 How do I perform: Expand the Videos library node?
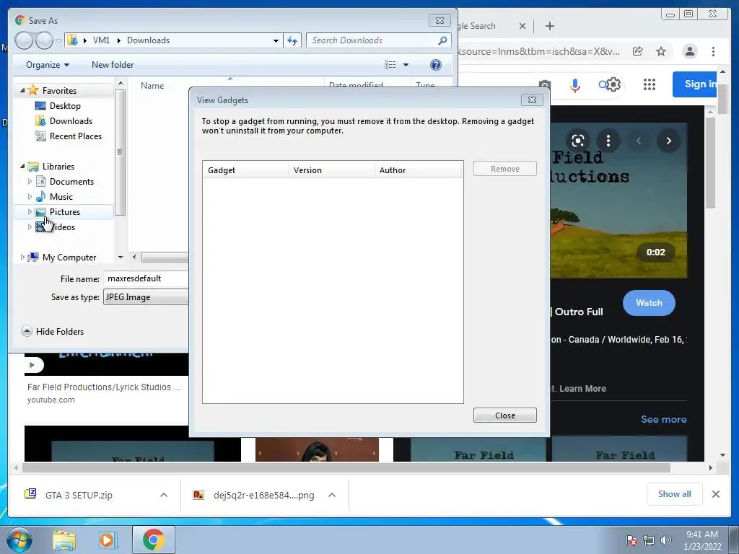[30, 227]
